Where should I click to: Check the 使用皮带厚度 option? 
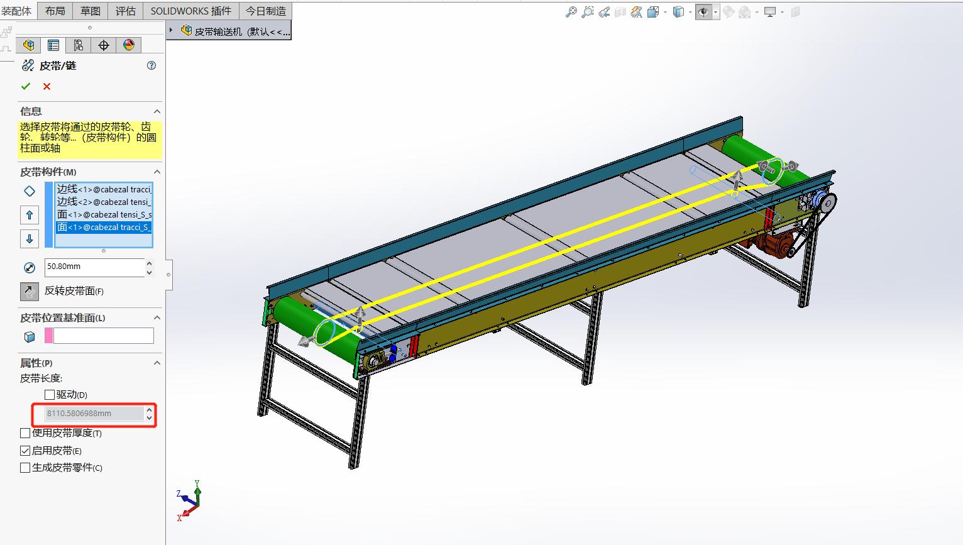[25, 433]
